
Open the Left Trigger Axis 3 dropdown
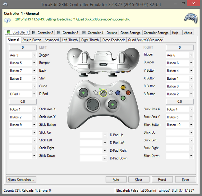point(34,55)
